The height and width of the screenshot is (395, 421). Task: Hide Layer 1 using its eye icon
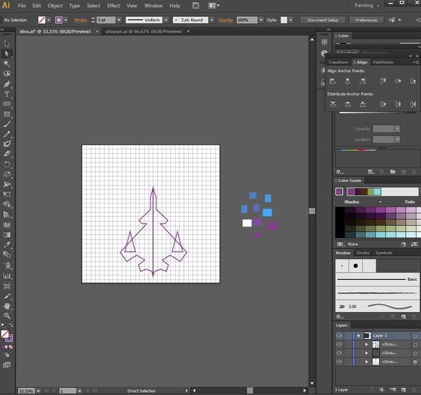pyautogui.click(x=339, y=335)
